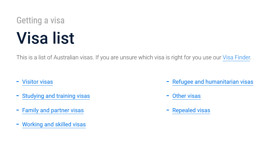
Task: Select the Family and partner visas link
Action: (x=53, y=110)
